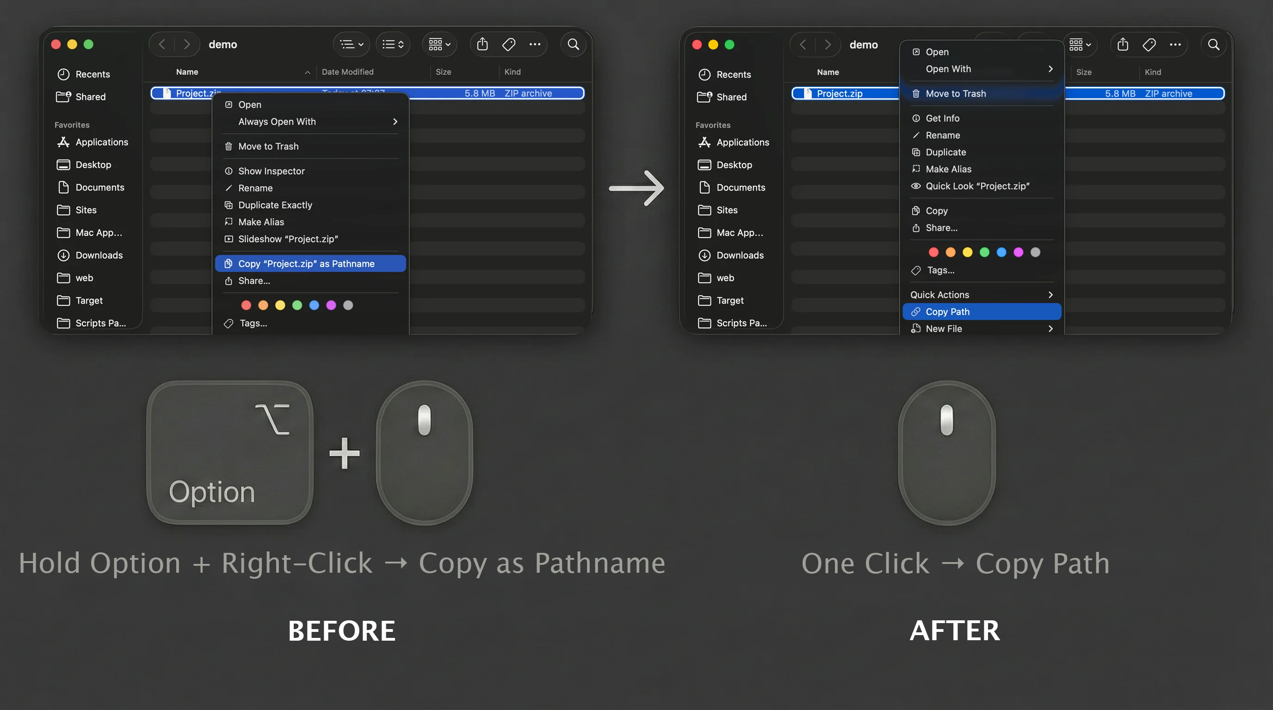Open the group-by grid dropdown in the right toolbar
The height and width of the screenshot is (710, 1273).
pyautogui.click(x=1080, y=45)
